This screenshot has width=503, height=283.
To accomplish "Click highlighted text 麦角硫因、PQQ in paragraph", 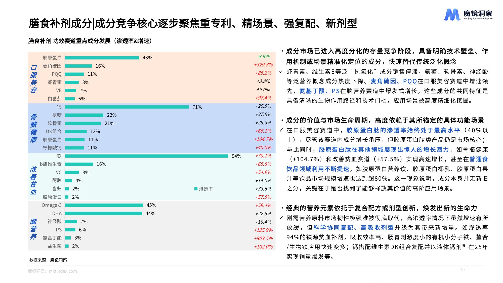I will click(x=394, y=81).
